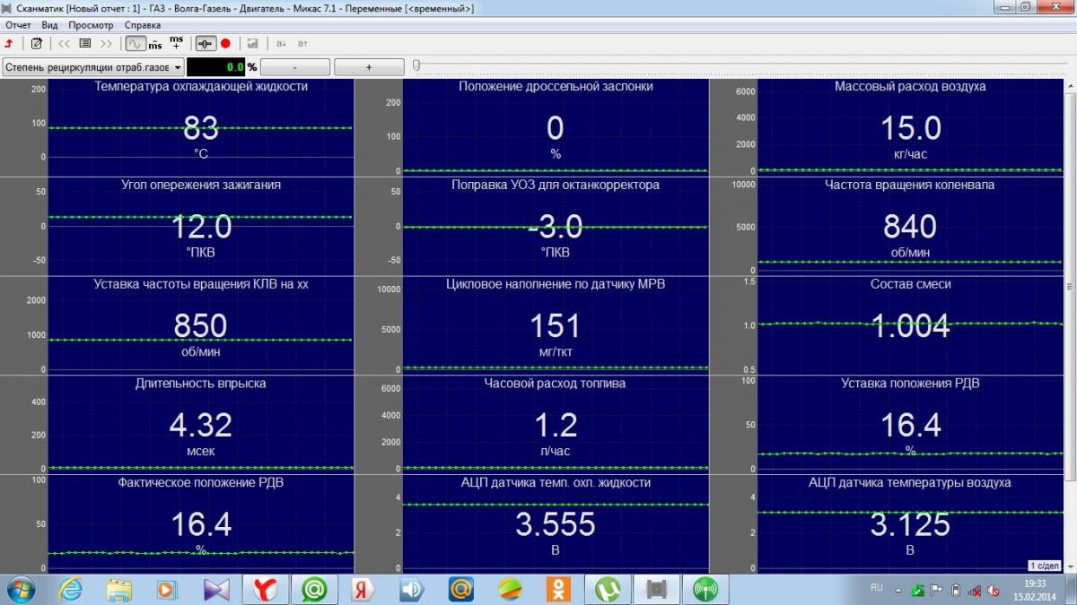Viewport: 1077px width, 605px height.
Task: Open the Отчет menu
Action: pyautogui.click(x=18, y=25)
